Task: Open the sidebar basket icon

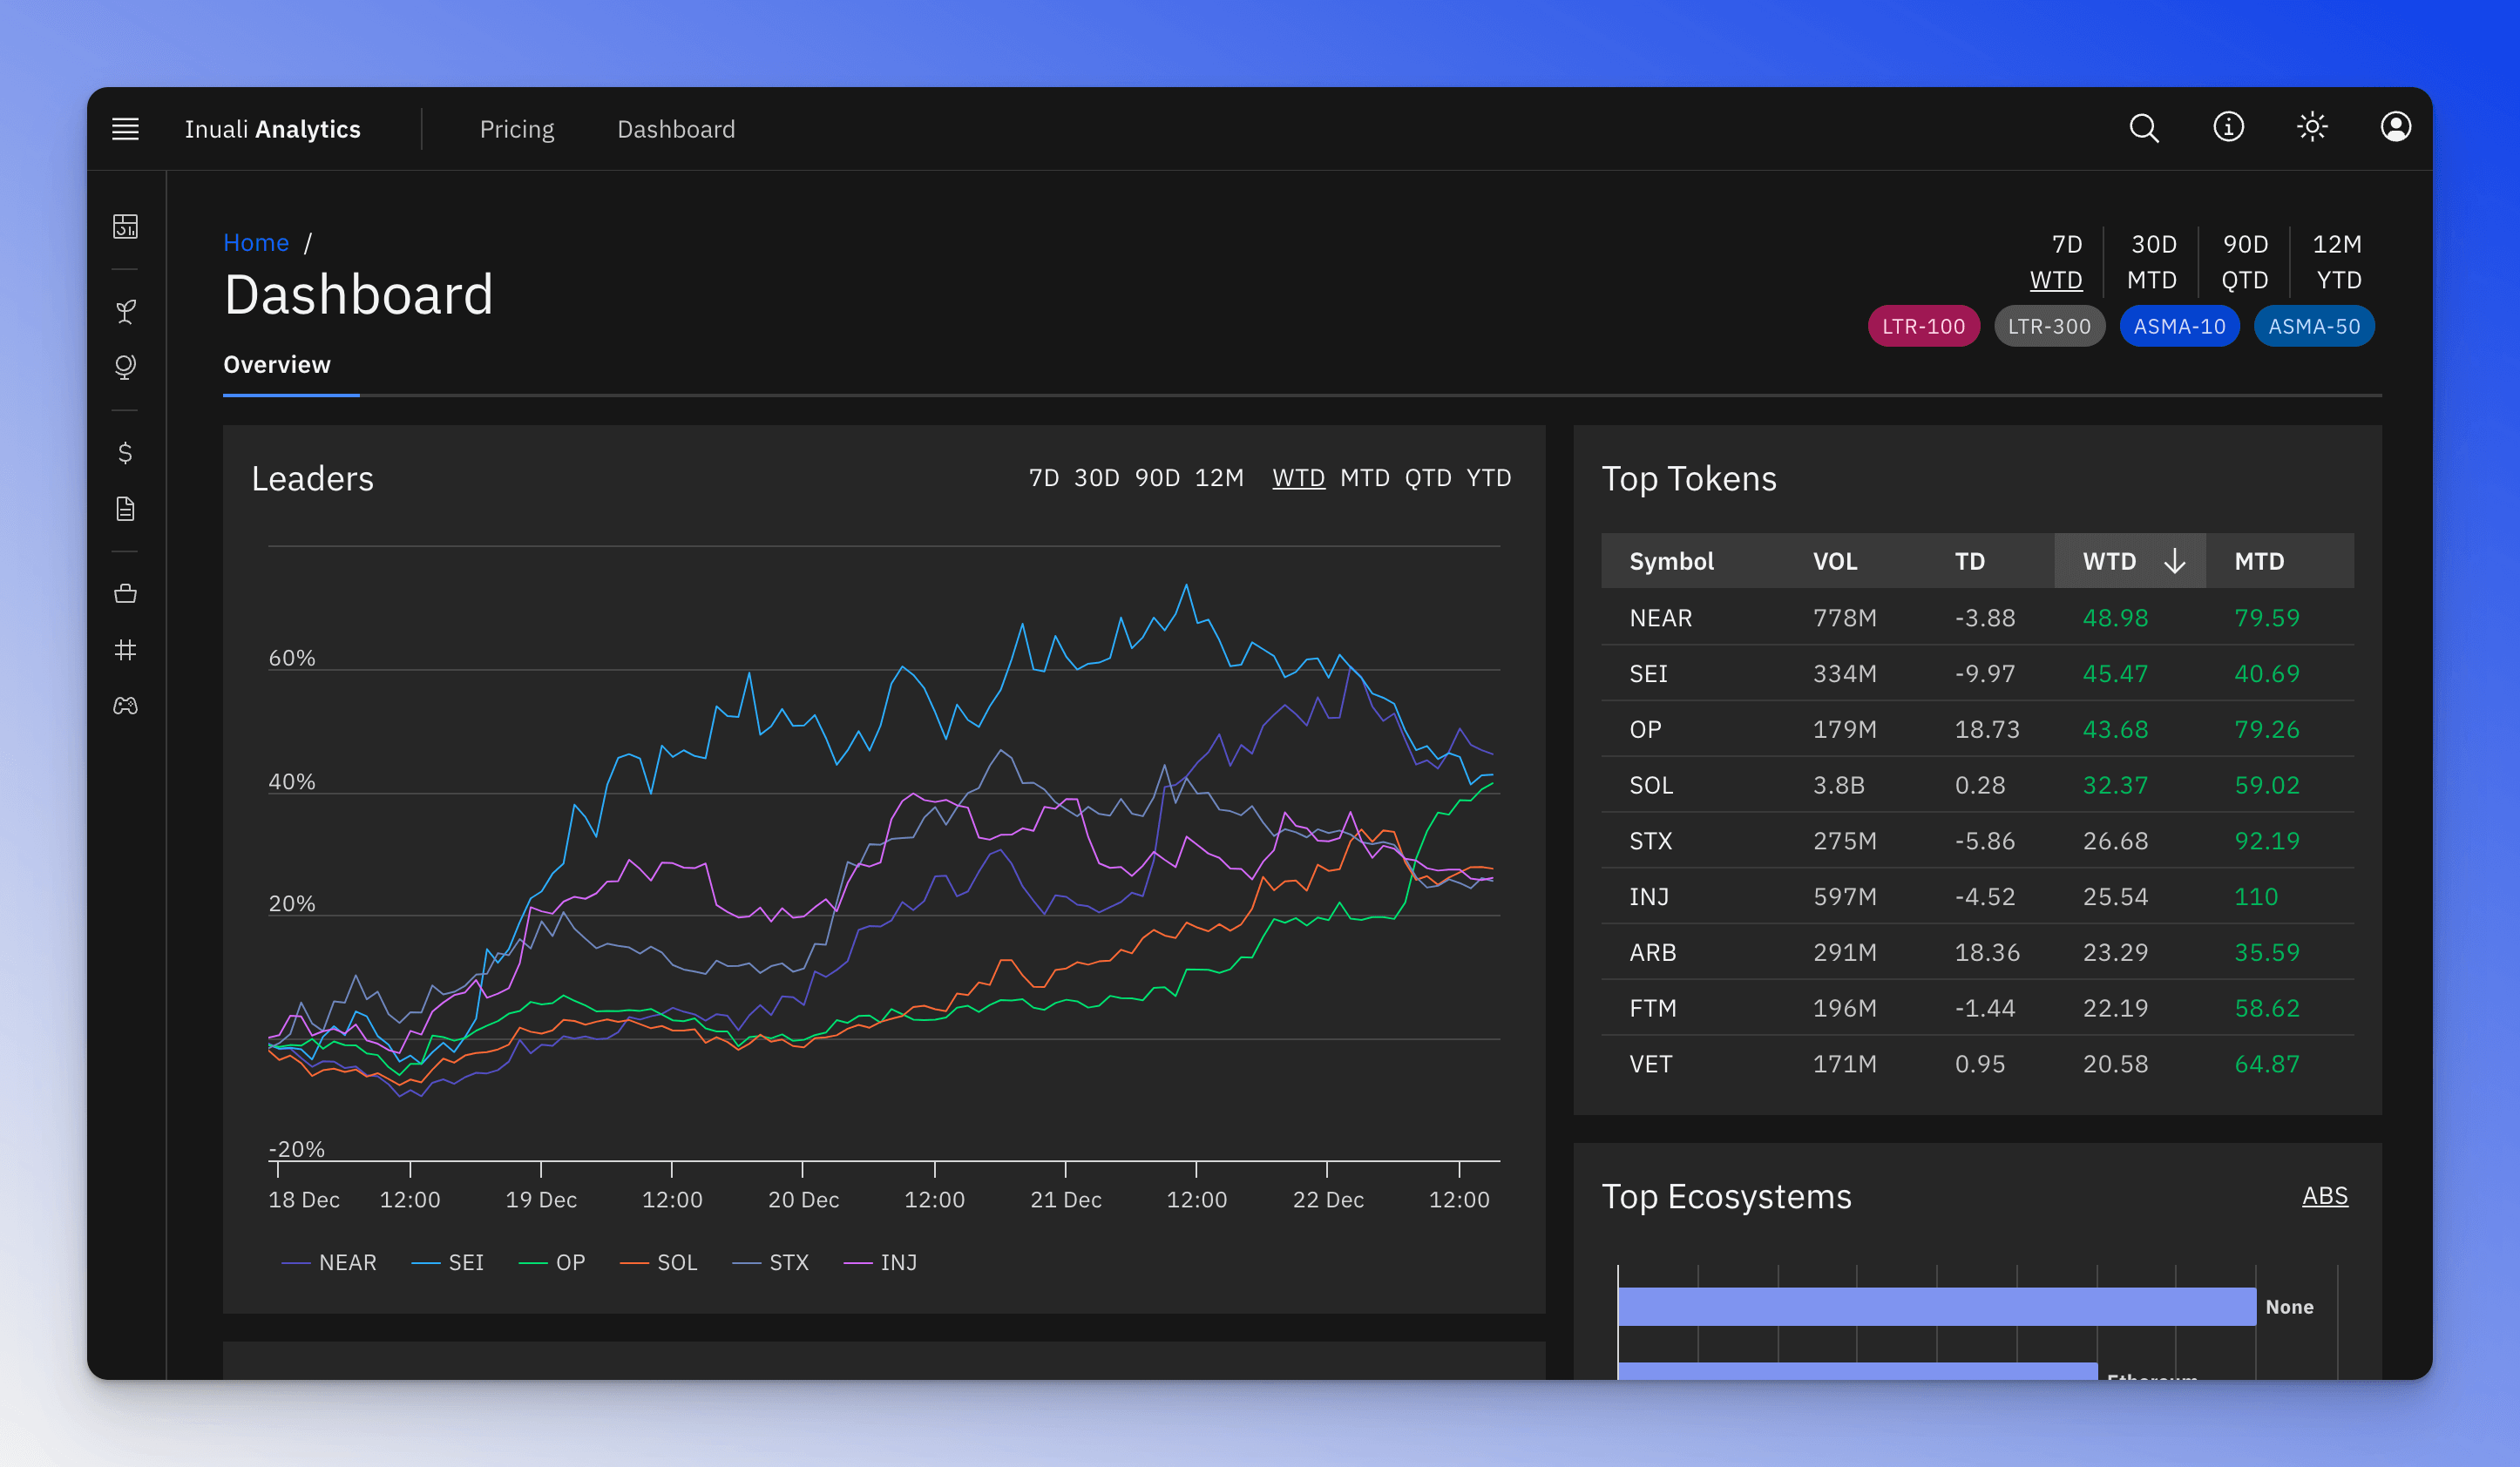Action: [x=125, y=594]
